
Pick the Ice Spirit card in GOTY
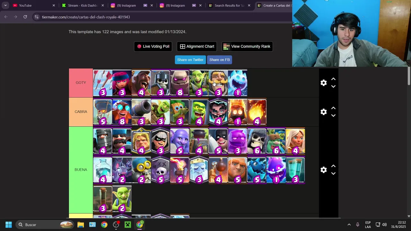[238, 83]
